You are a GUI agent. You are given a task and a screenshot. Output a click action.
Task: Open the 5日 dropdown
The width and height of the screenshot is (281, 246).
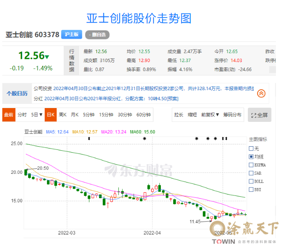[x=36, y=114]
